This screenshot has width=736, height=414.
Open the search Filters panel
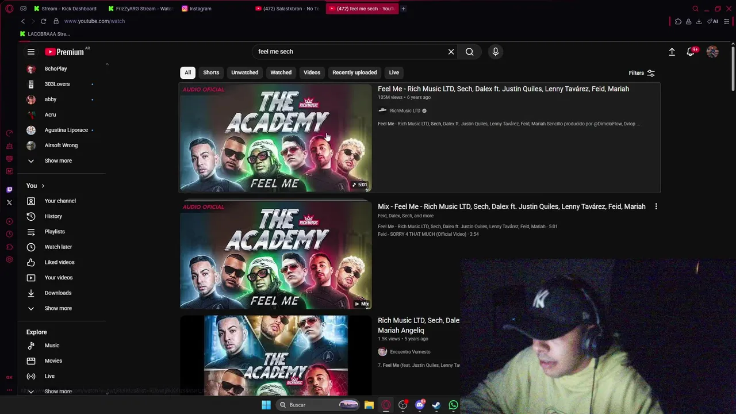tap(642, 73)
